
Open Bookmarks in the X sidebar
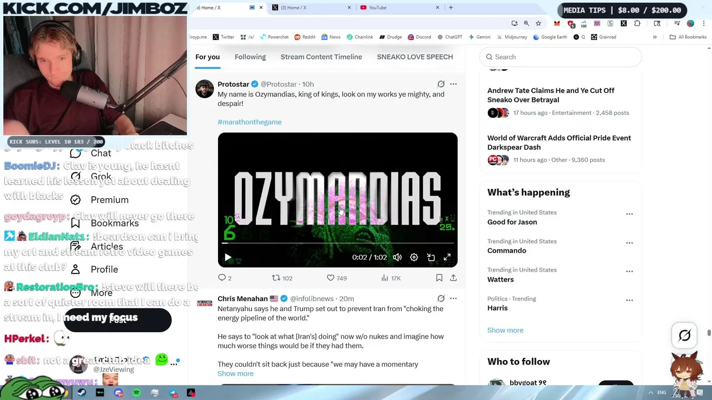[x=106, y=223]
